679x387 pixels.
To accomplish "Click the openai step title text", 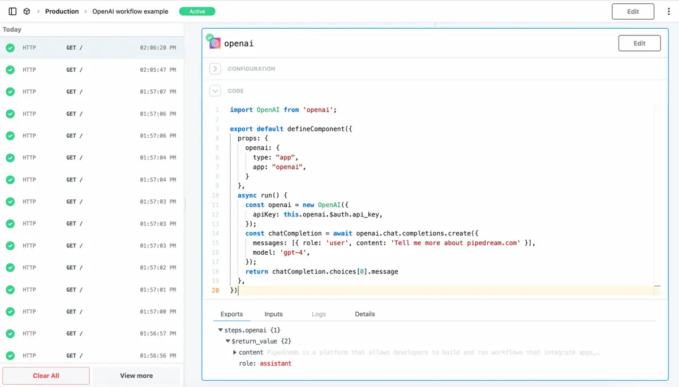I will pyautogui.click(x=239, y=44).
